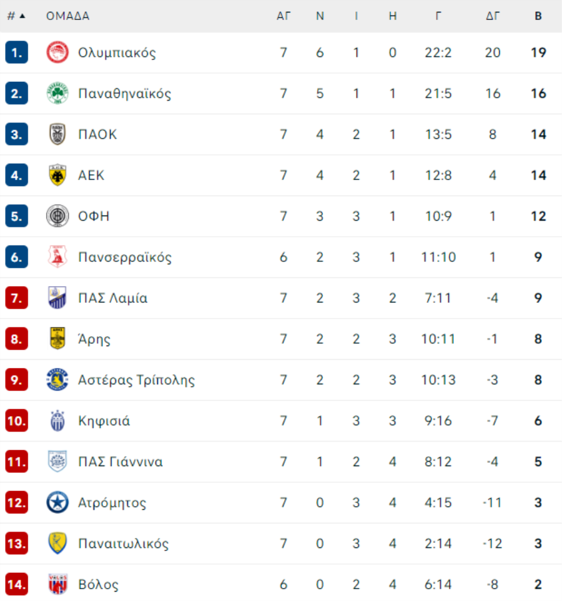Click the Ατρόμητος blue star logo
This screenshot has height=601, width=562.
coord(57,503)
